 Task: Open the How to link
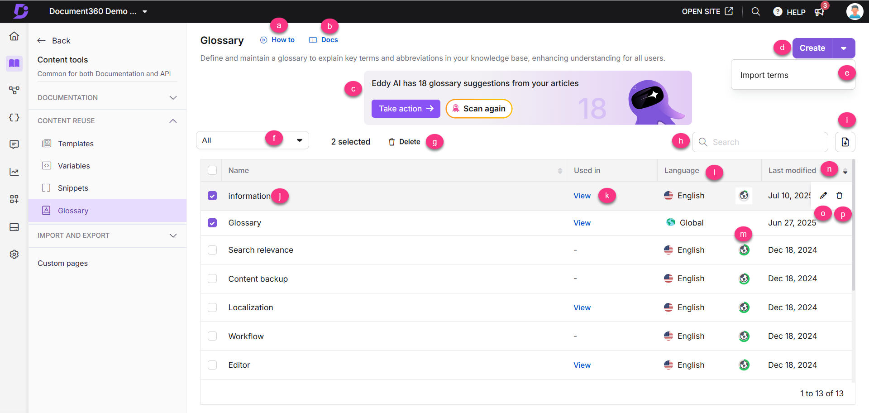coord(277,40)
